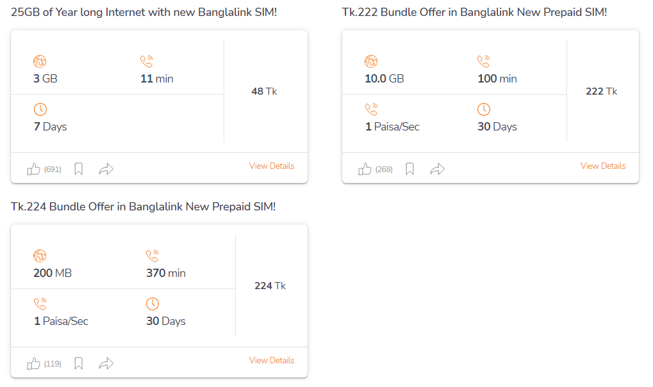Open View Details for 222 Tk offer
The height and width of the screenshot is (387, 653).
click(603, 166)
